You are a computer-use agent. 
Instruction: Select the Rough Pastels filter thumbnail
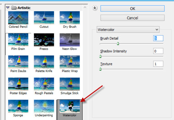44,84
